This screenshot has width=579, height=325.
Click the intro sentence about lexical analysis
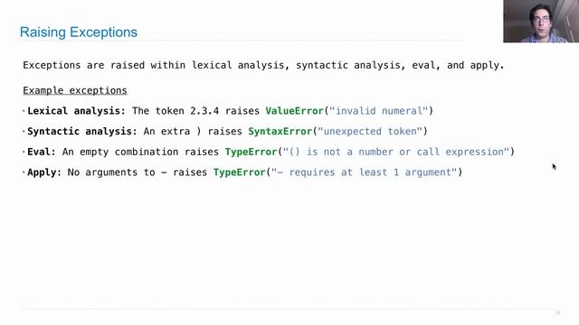point(263,65)
